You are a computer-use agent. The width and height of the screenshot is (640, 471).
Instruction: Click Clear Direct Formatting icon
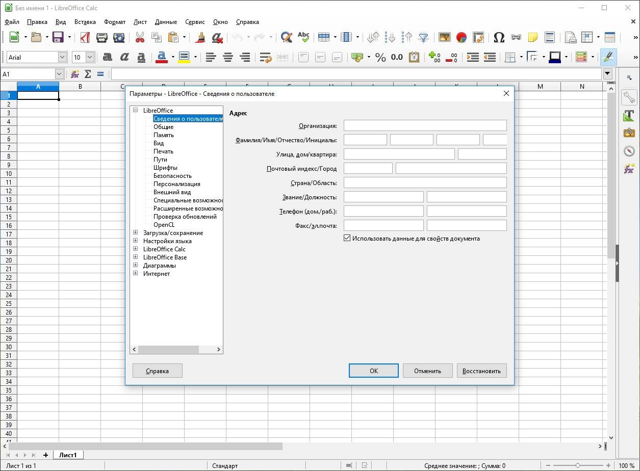tap(218, 37)
